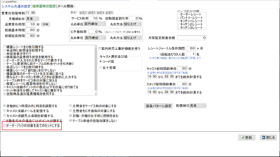Click the cast payroll start time 16:00
The height and width of the screenshot is (157, 280).
(152, 77)
